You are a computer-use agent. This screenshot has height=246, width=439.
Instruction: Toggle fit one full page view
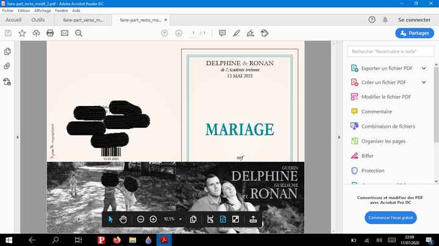point(223,219)
